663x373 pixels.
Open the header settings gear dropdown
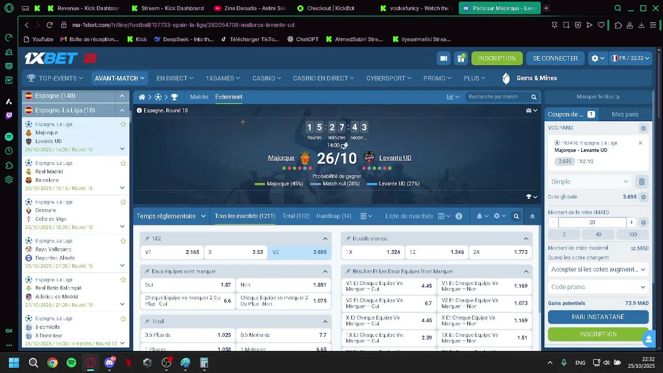coord(598,59)
